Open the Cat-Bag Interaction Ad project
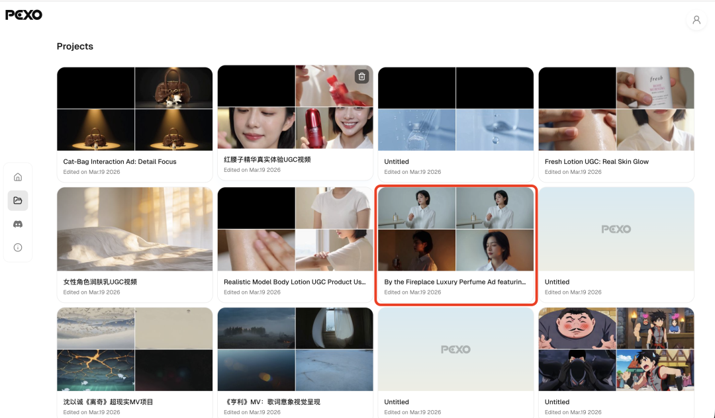The image size is (715, 418). coord(134,109)
